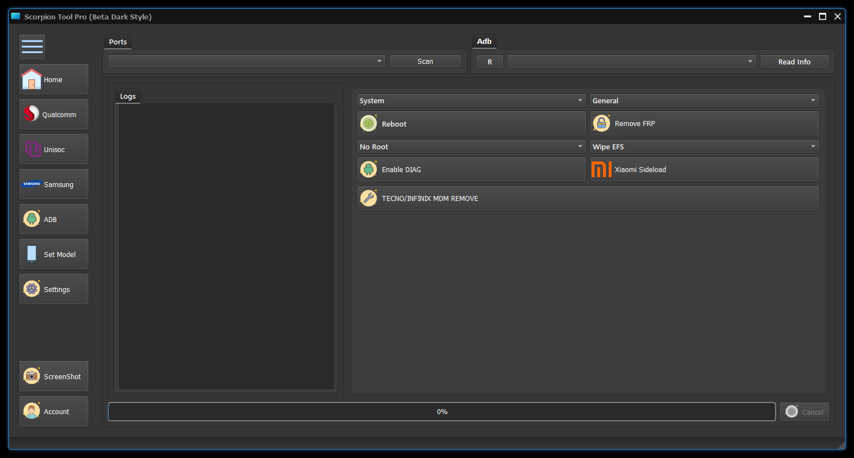
Task: Click the Read Info button
Action: [794, 62]
